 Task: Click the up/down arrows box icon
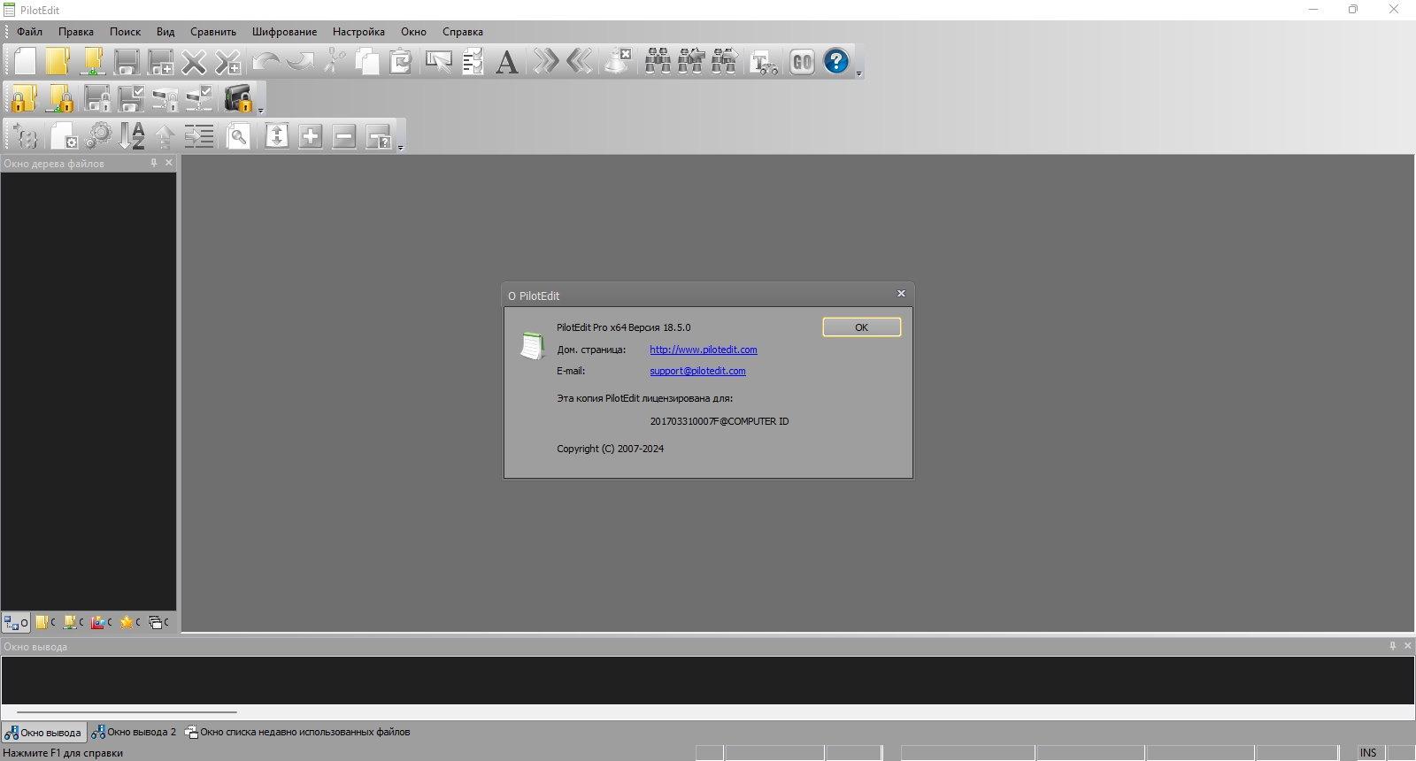(x=277, y=135)
